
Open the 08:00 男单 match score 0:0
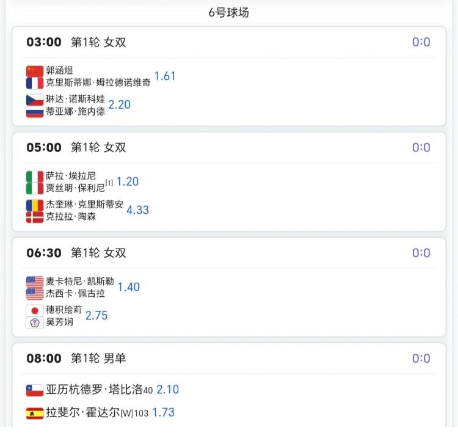[x=421, y=359]
